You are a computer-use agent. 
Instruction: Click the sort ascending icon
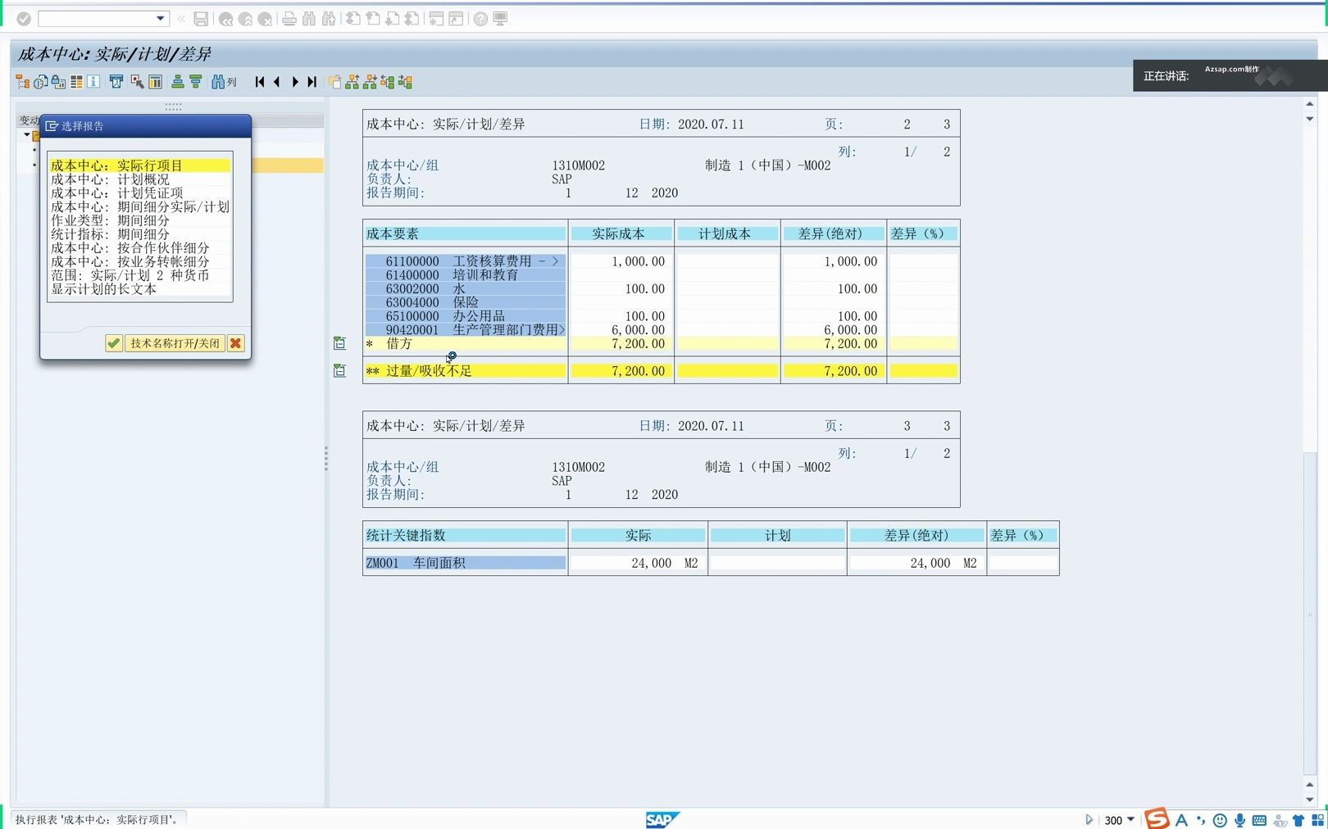[178, 82]
